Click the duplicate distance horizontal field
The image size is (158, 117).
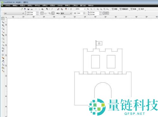pyautogui.click(x=94, y=12)
